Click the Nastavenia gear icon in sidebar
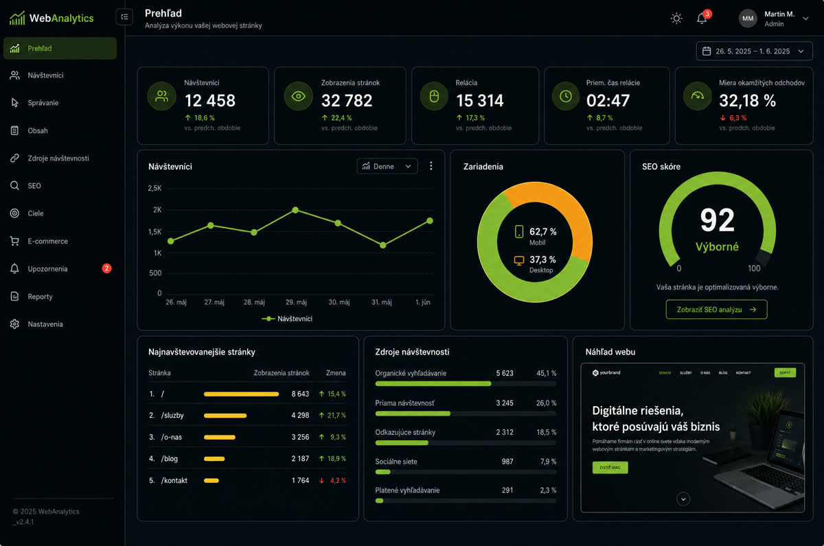Screen dimensions: 824x546 coord(15,324)
